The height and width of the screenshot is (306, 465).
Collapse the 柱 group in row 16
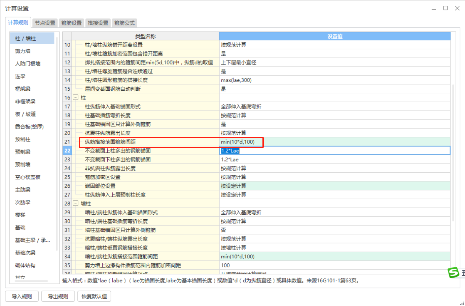[x=76, y=97]
